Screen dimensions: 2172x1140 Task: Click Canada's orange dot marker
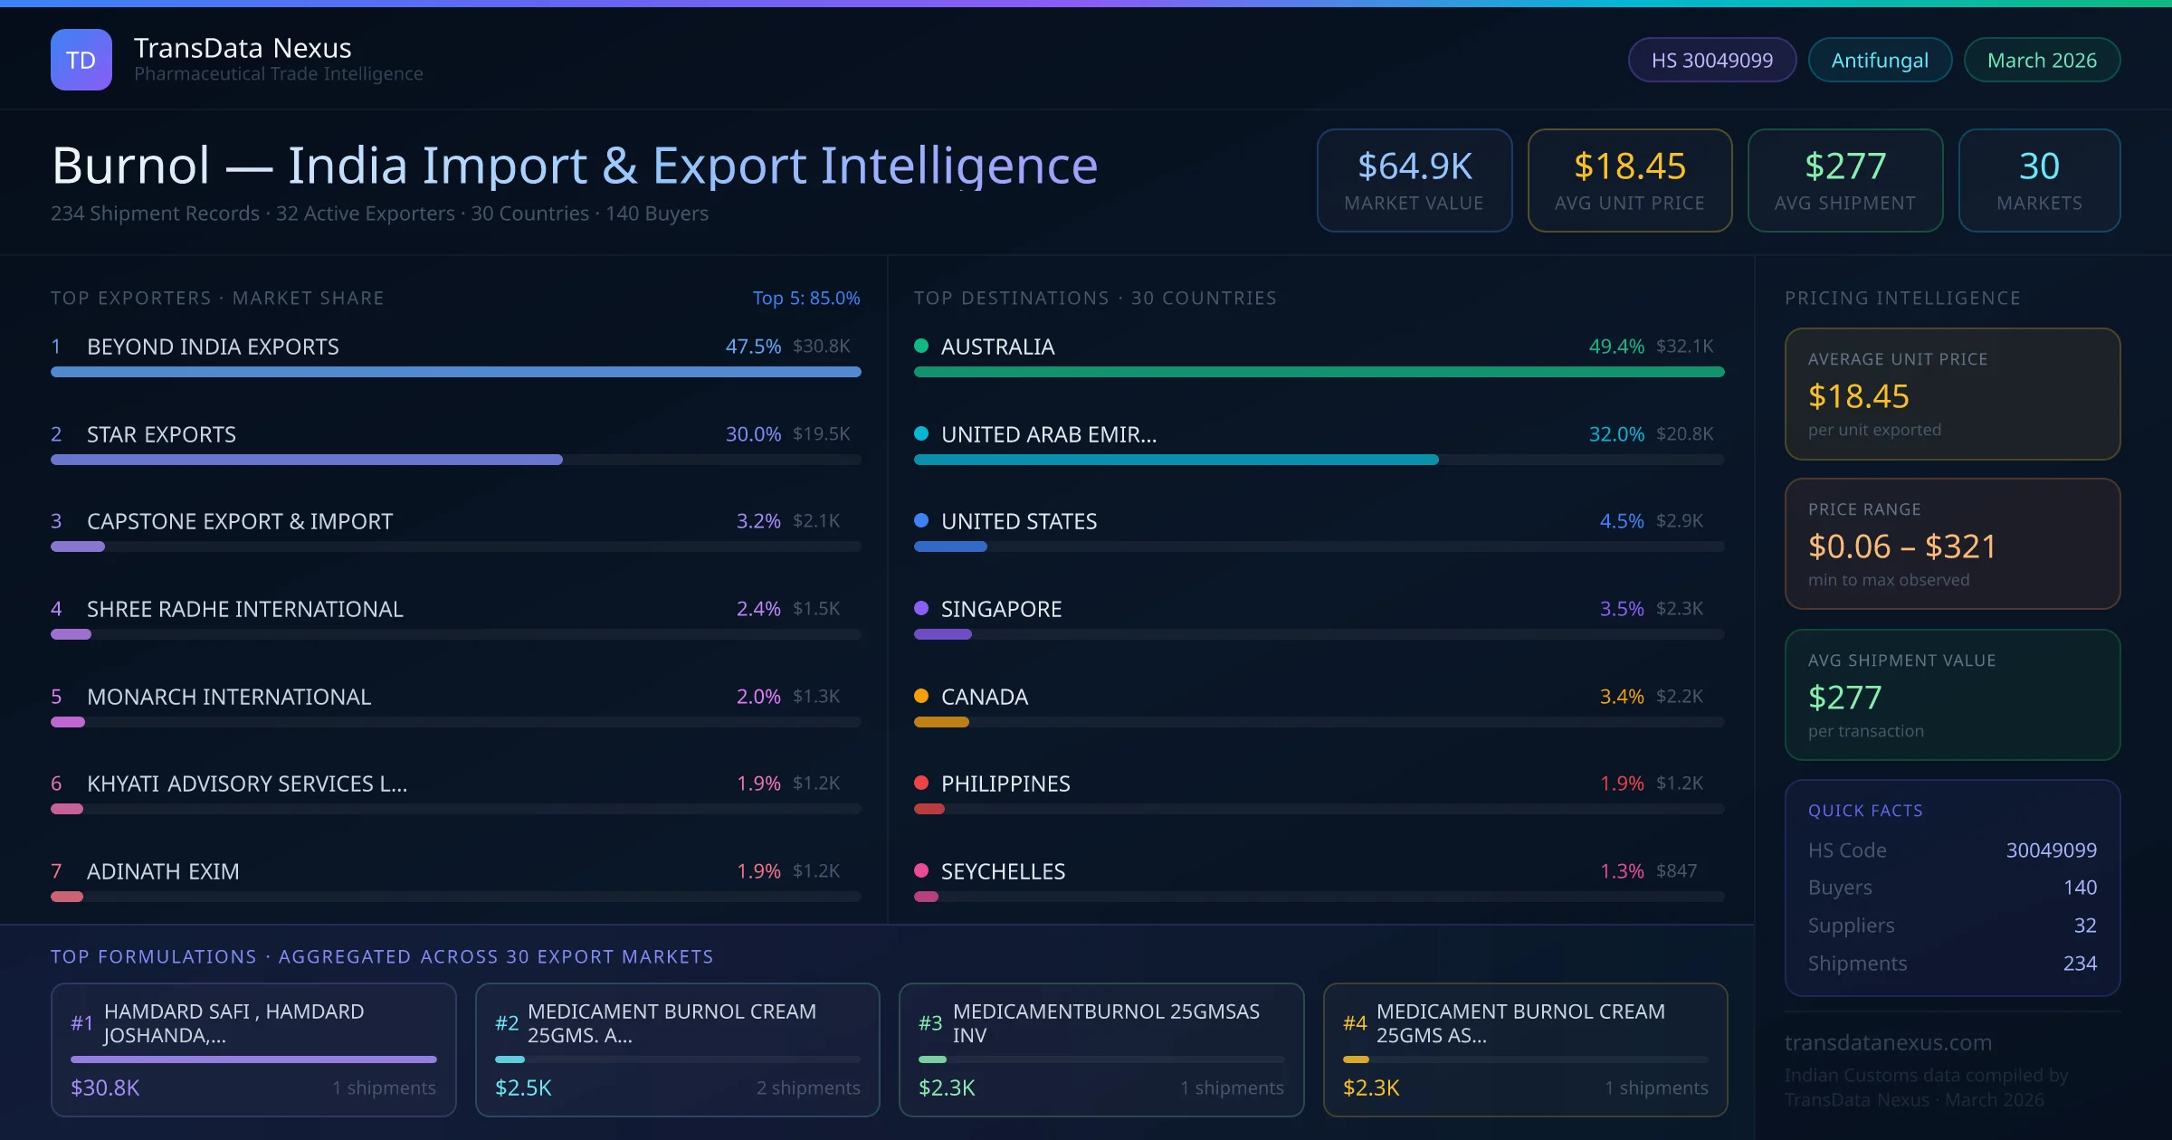click(921, 696)
